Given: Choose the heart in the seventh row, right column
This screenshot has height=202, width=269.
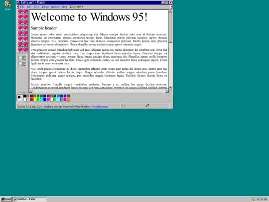Looking at the screenshot, I should coord(25,44).
